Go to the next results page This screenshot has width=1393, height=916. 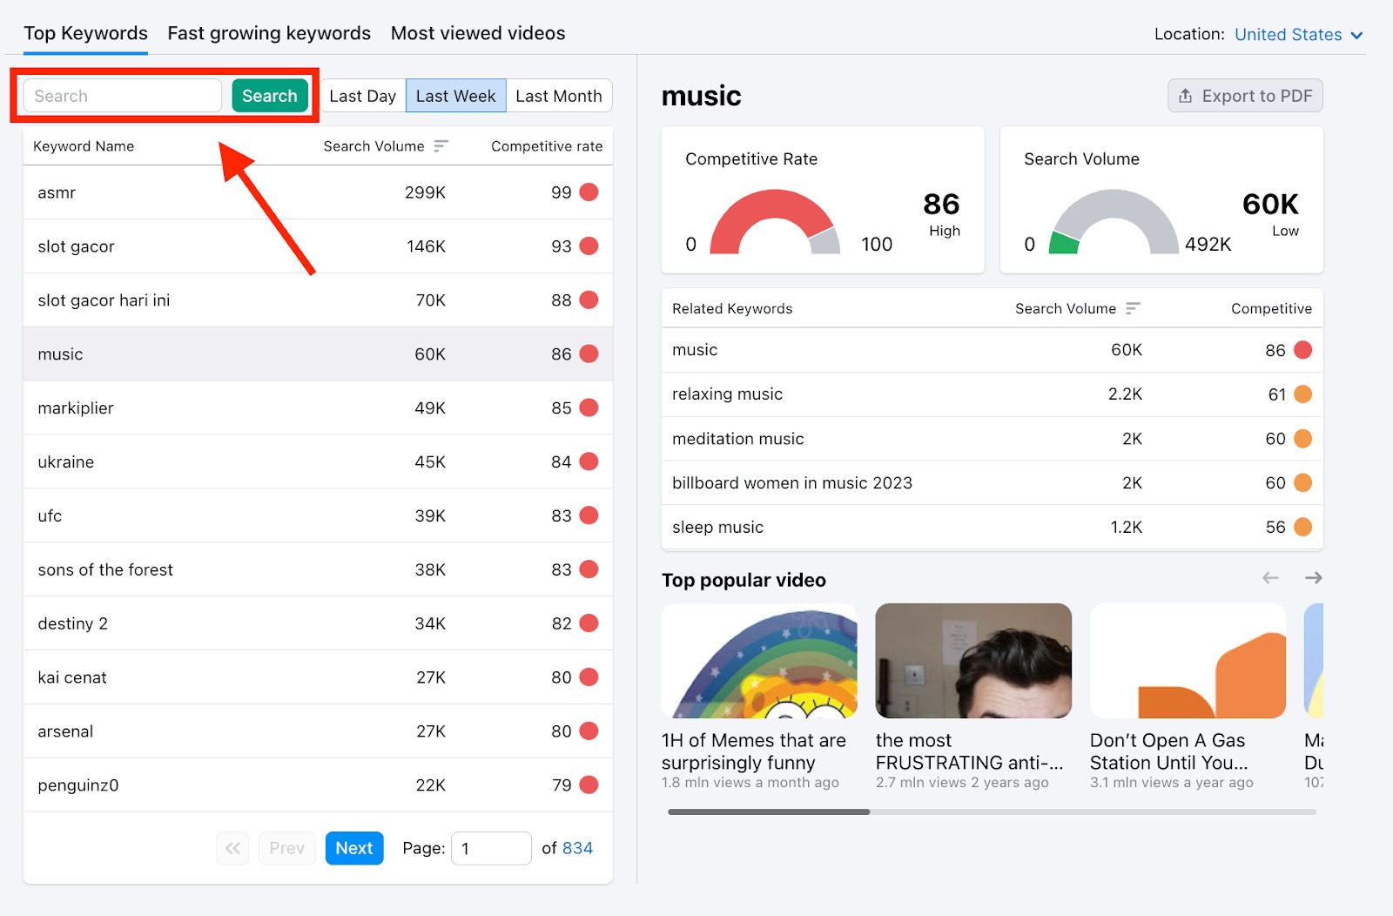pyautogui.click(x=353, y=847)
